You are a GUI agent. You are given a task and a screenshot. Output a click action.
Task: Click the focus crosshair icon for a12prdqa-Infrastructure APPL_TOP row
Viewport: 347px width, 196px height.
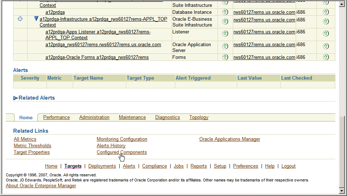(x=20, y=19)
